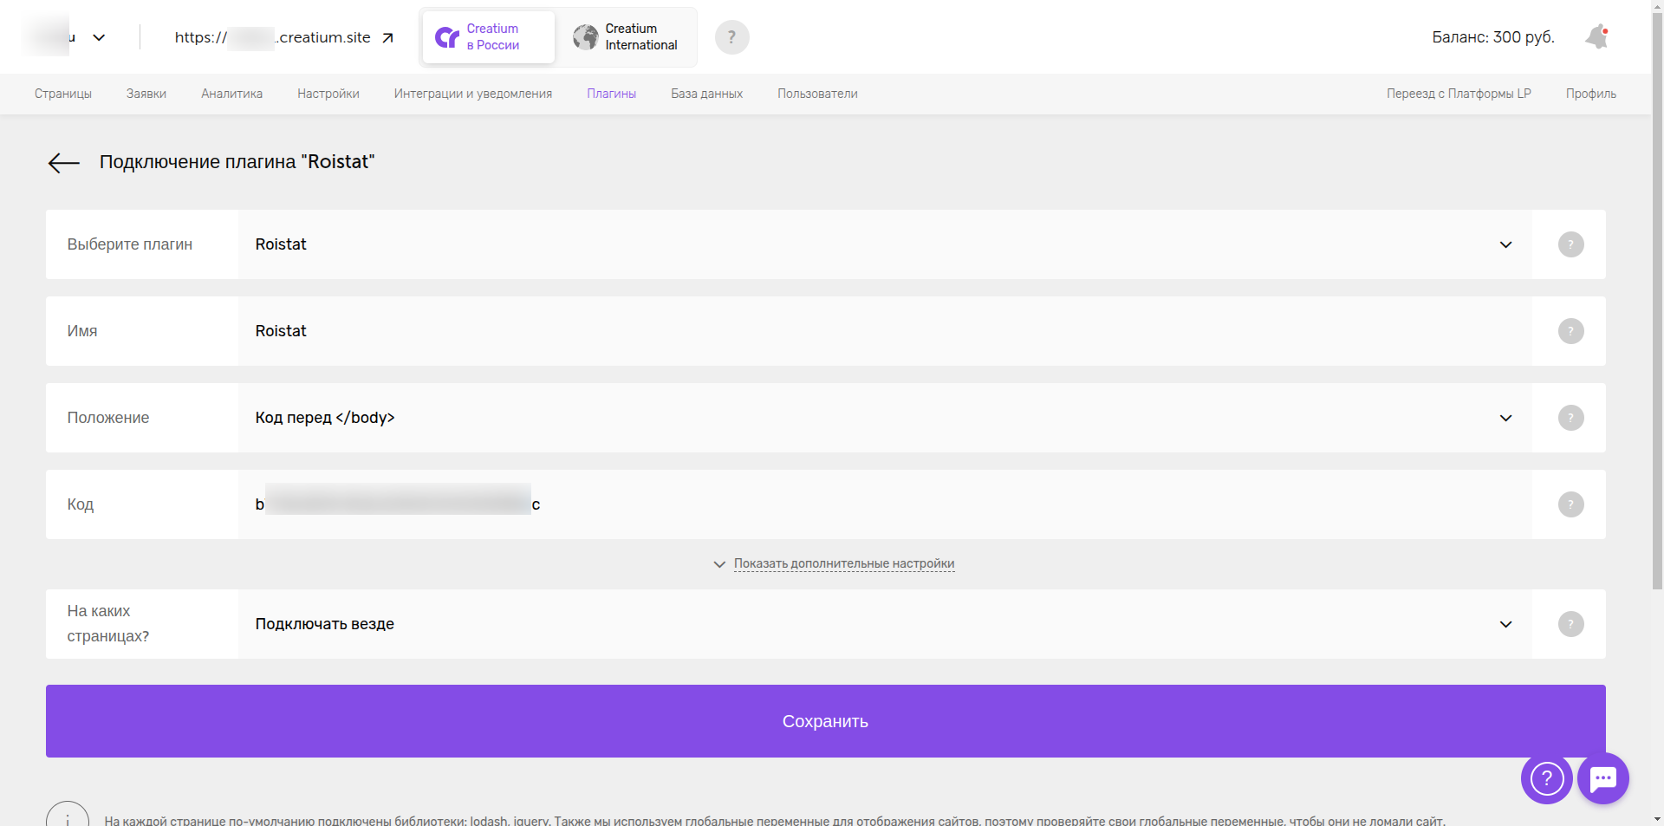1664x826 pixels.
Task: Show help hint for the Код field
Action: (1570, 504)
